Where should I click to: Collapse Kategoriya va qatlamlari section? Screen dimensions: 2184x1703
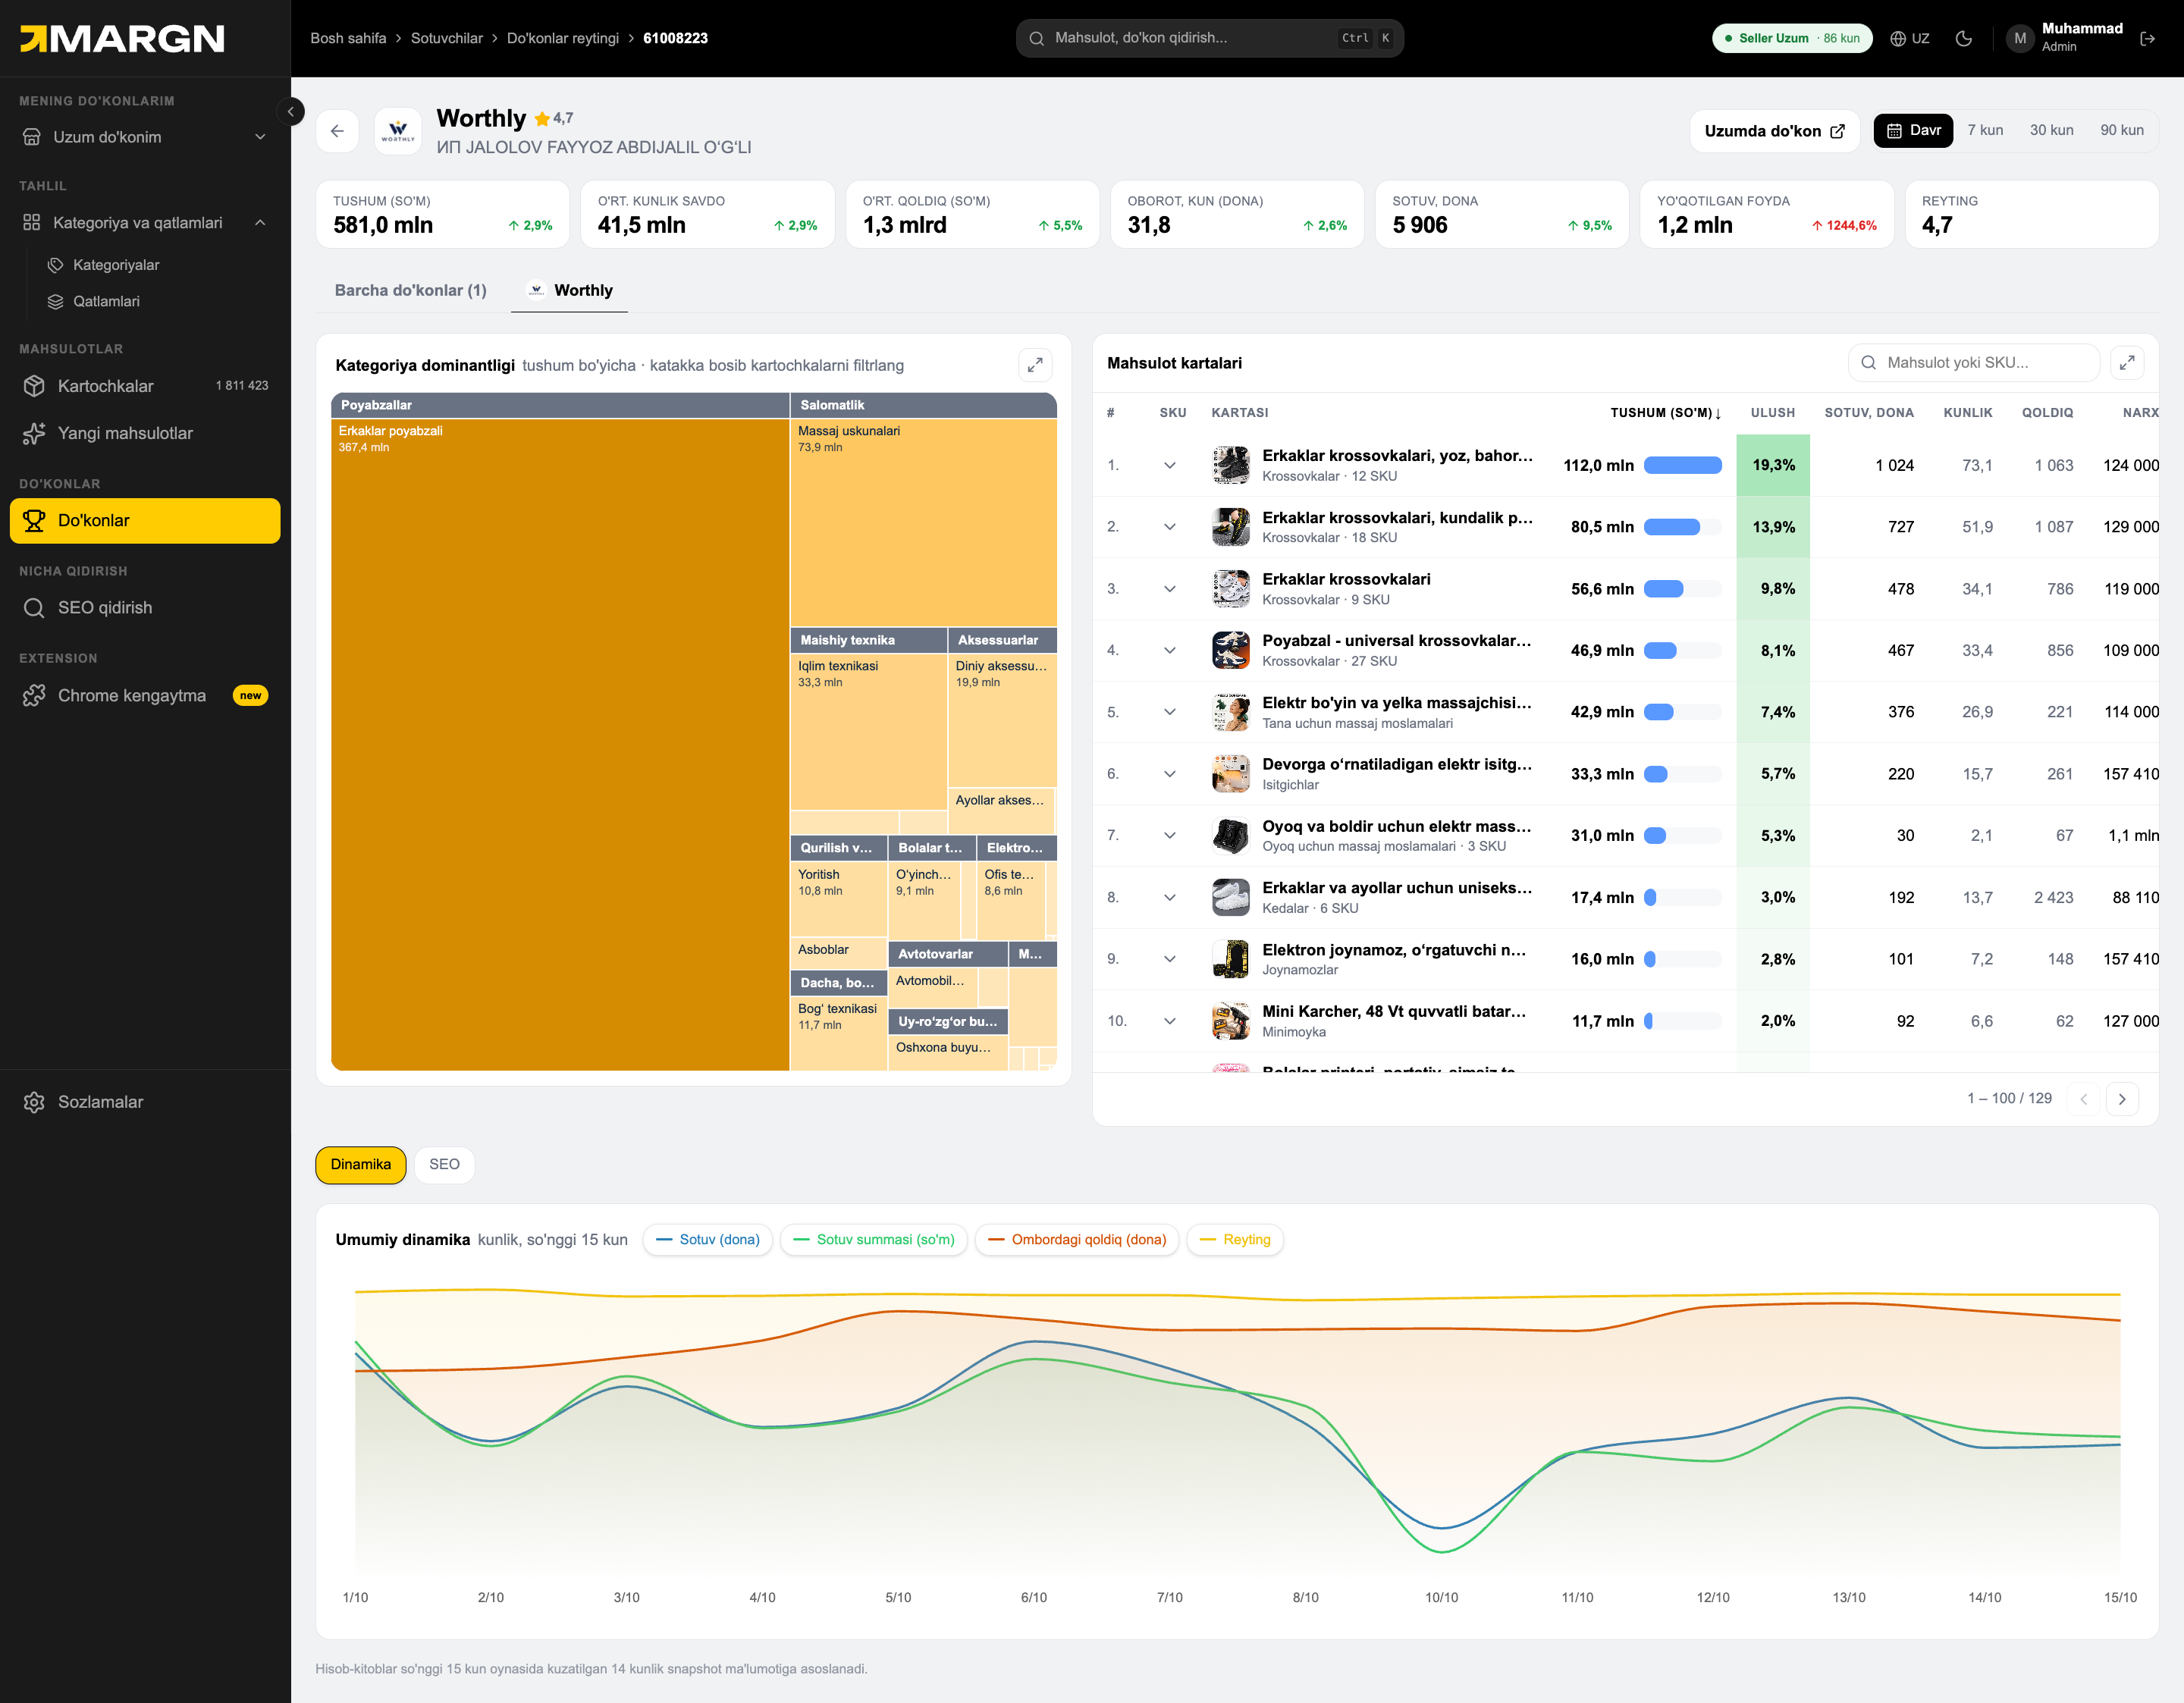[x=145, y=223]
